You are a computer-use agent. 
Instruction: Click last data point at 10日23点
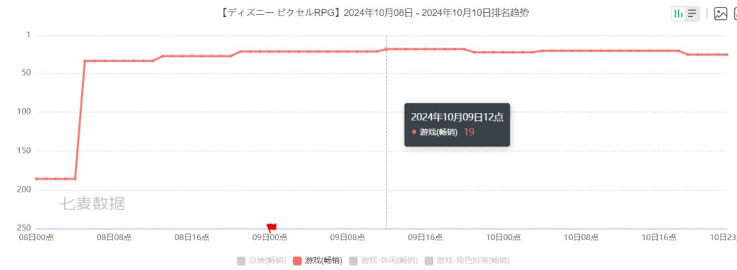pos(727,54)
